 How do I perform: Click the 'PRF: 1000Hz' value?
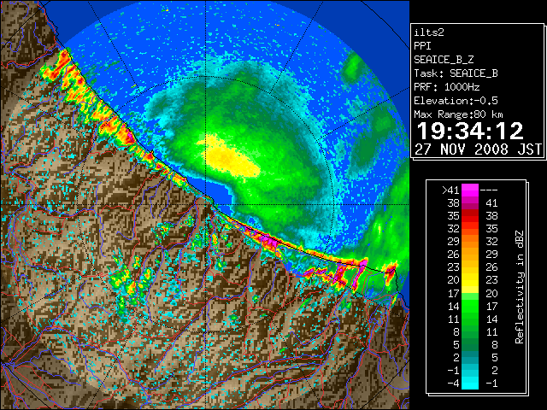coord(447,87)
